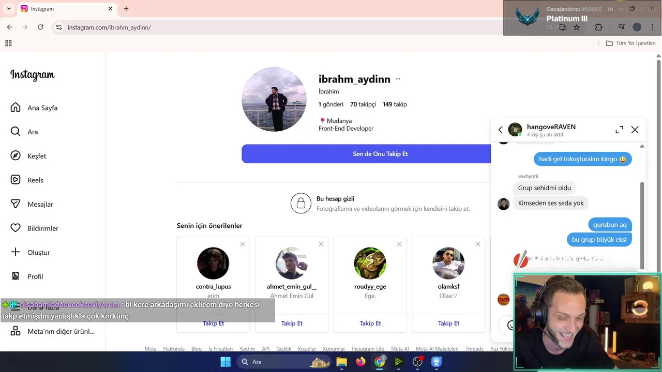Viewport: 662px width, 372px height.
Task: Follow olamksf with Takip Et
Action: (448, 323)
